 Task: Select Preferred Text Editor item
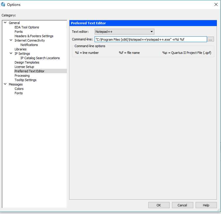pyautogui.click(x=29, y=71)
